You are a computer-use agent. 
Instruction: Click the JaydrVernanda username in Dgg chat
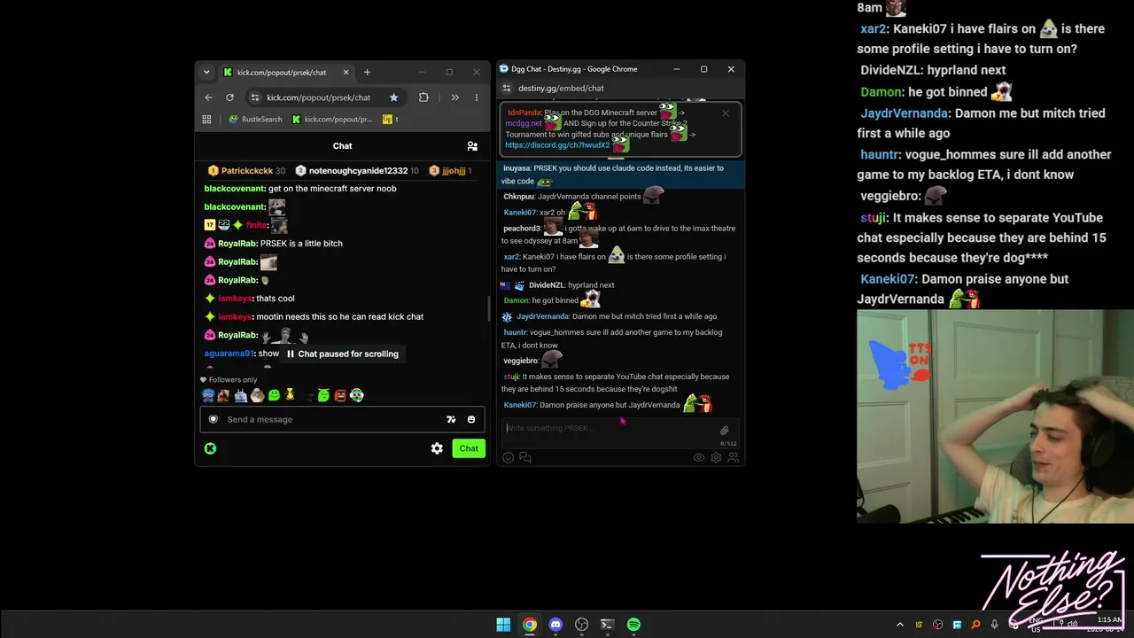[x=542, y=316]
